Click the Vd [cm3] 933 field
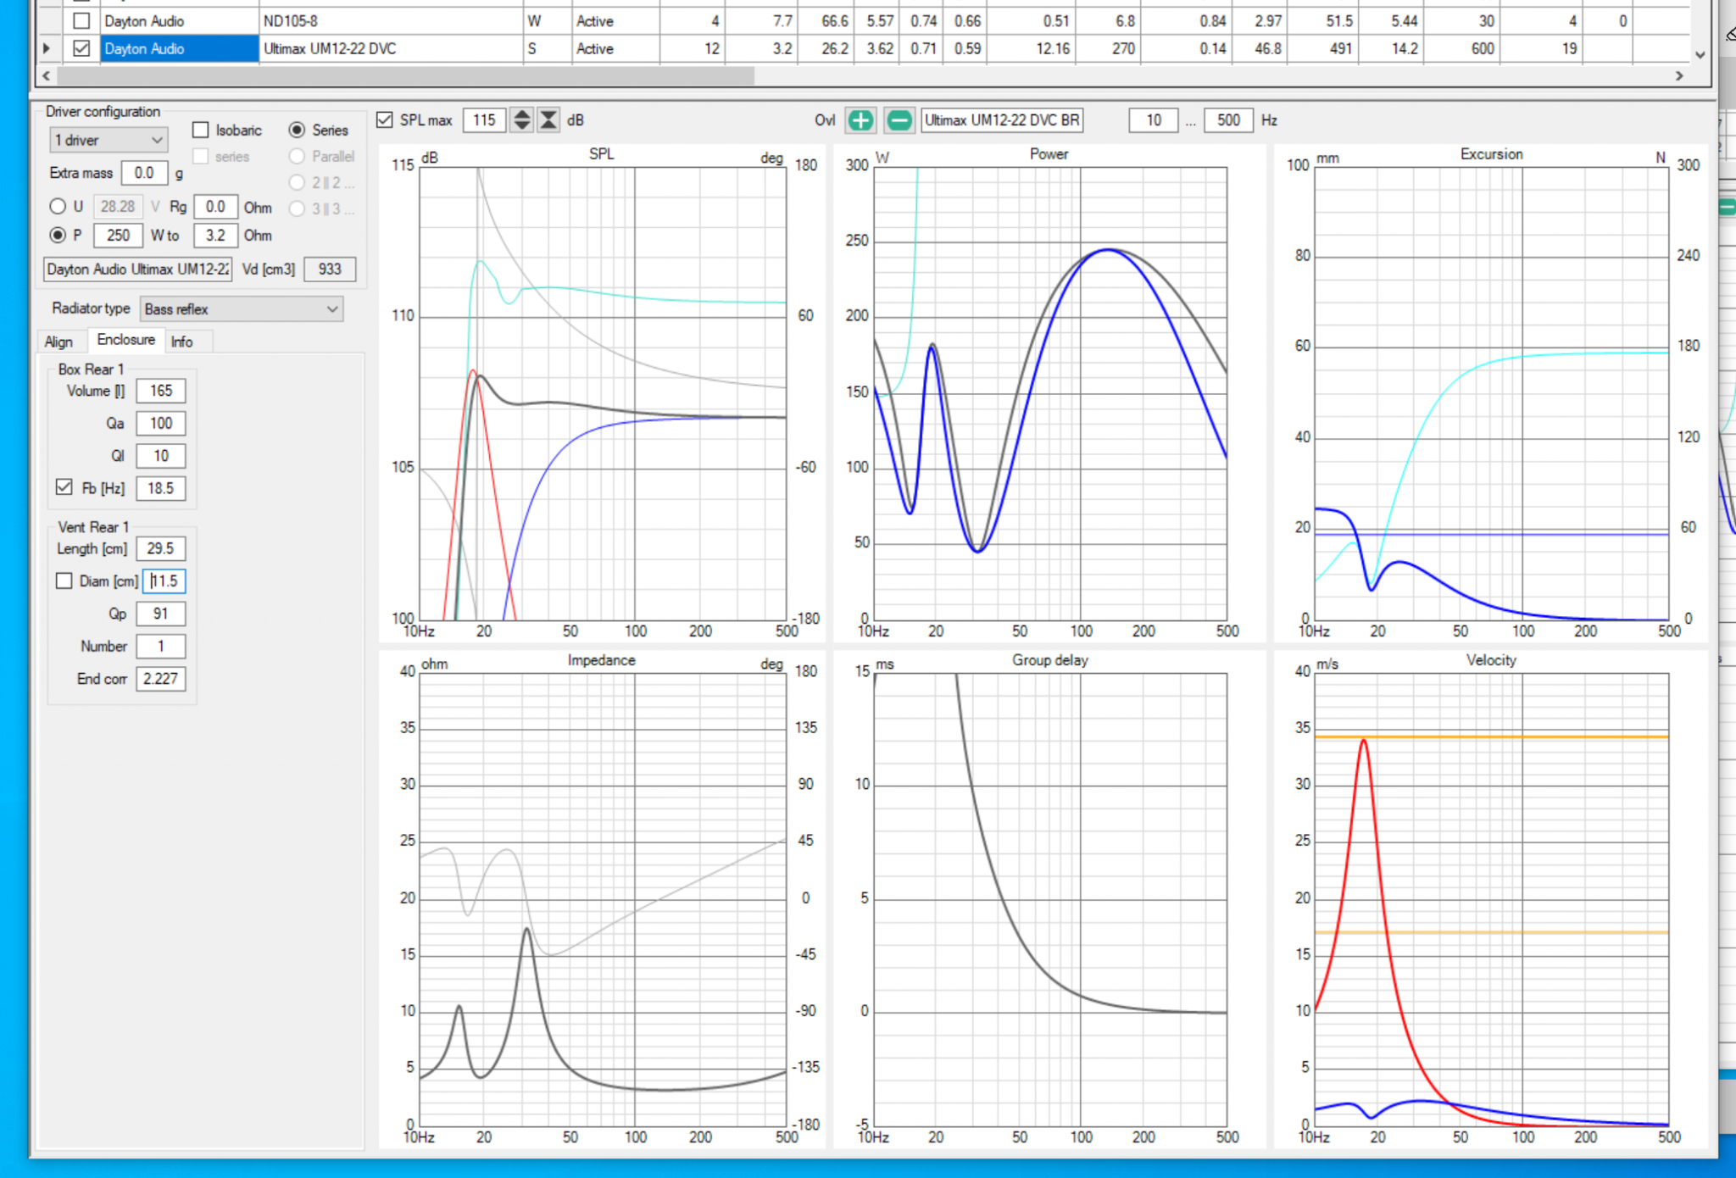The width and height of the screenshot is (1736, 1178). point(330,269)
